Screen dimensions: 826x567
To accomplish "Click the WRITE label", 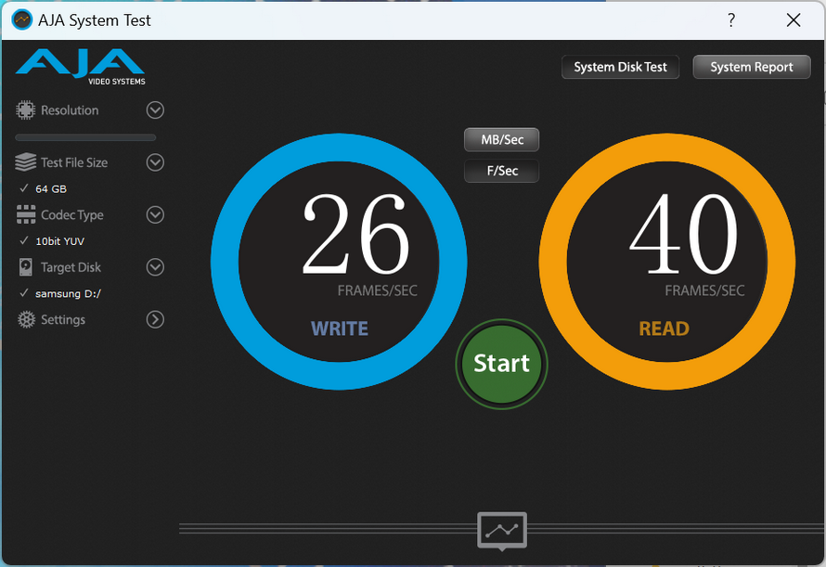I will 340,329.
